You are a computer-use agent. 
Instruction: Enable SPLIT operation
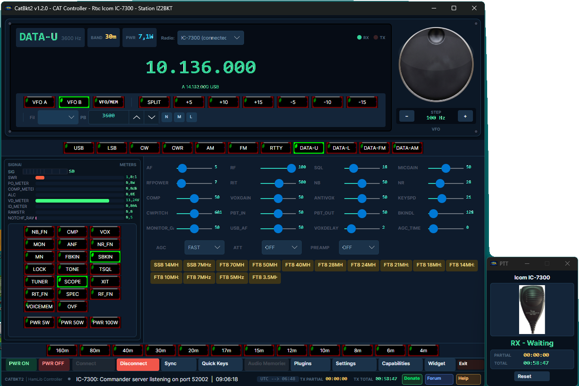(x=154, y=102)
